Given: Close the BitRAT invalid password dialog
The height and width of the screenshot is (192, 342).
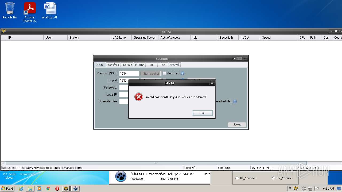Looking at the screenshot, I should tap(212, 83).
